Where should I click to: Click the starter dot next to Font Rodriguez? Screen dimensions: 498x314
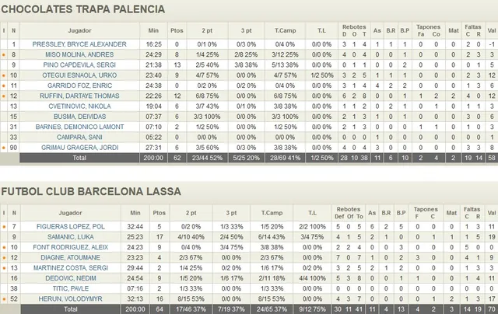coord(5,247)
